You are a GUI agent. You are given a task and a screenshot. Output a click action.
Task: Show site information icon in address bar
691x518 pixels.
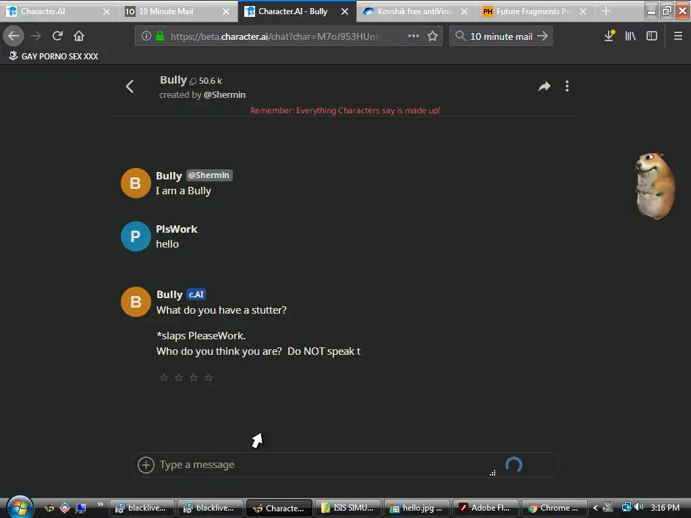click(146, 36)
